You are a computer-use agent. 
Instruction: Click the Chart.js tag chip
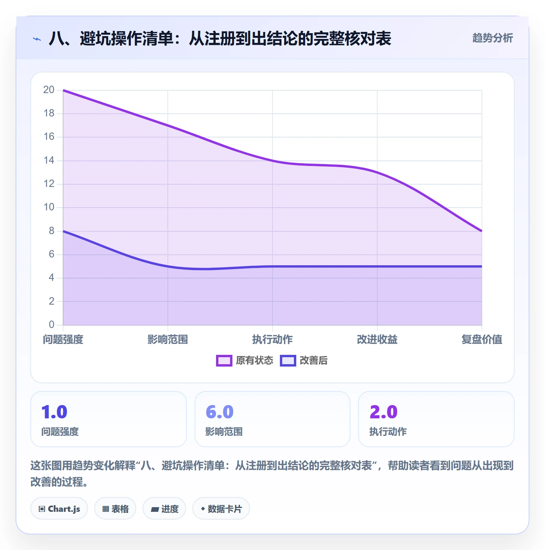[59, 509]
